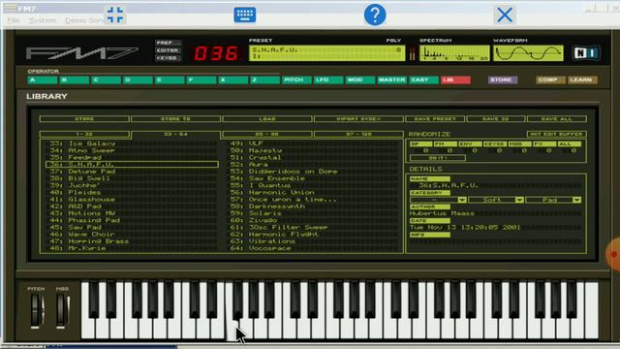The height and width of the screenshot is (349, 620).
Task: Click the preset name field 36:S.N.A.F.U.
Action: [x=496, y=185]
